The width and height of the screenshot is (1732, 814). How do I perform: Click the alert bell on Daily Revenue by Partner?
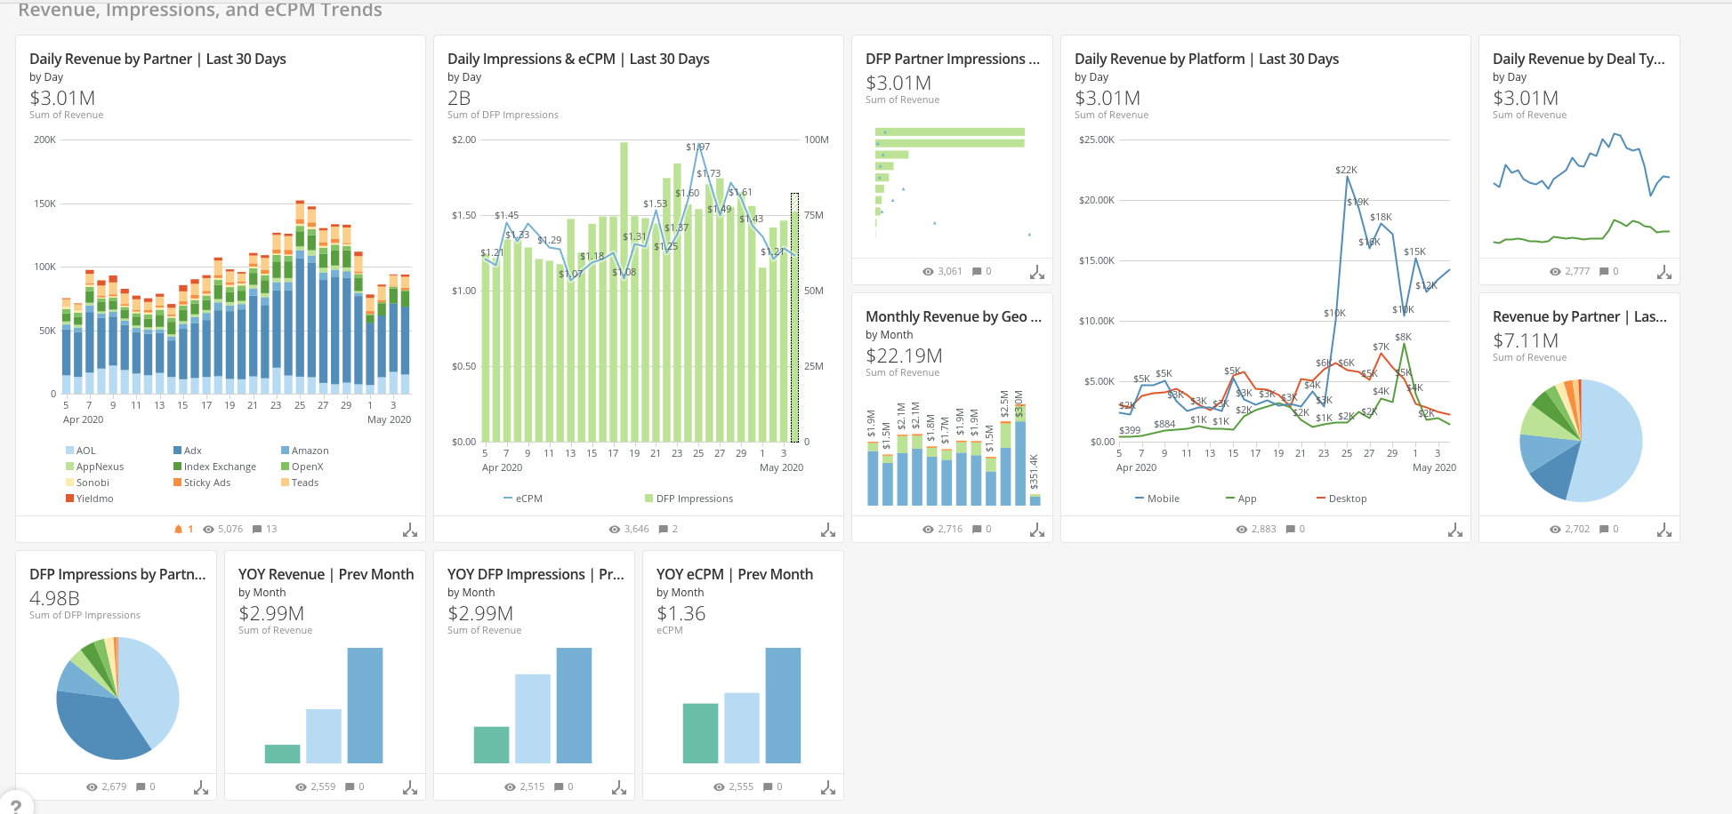click(x=178, y=530)
